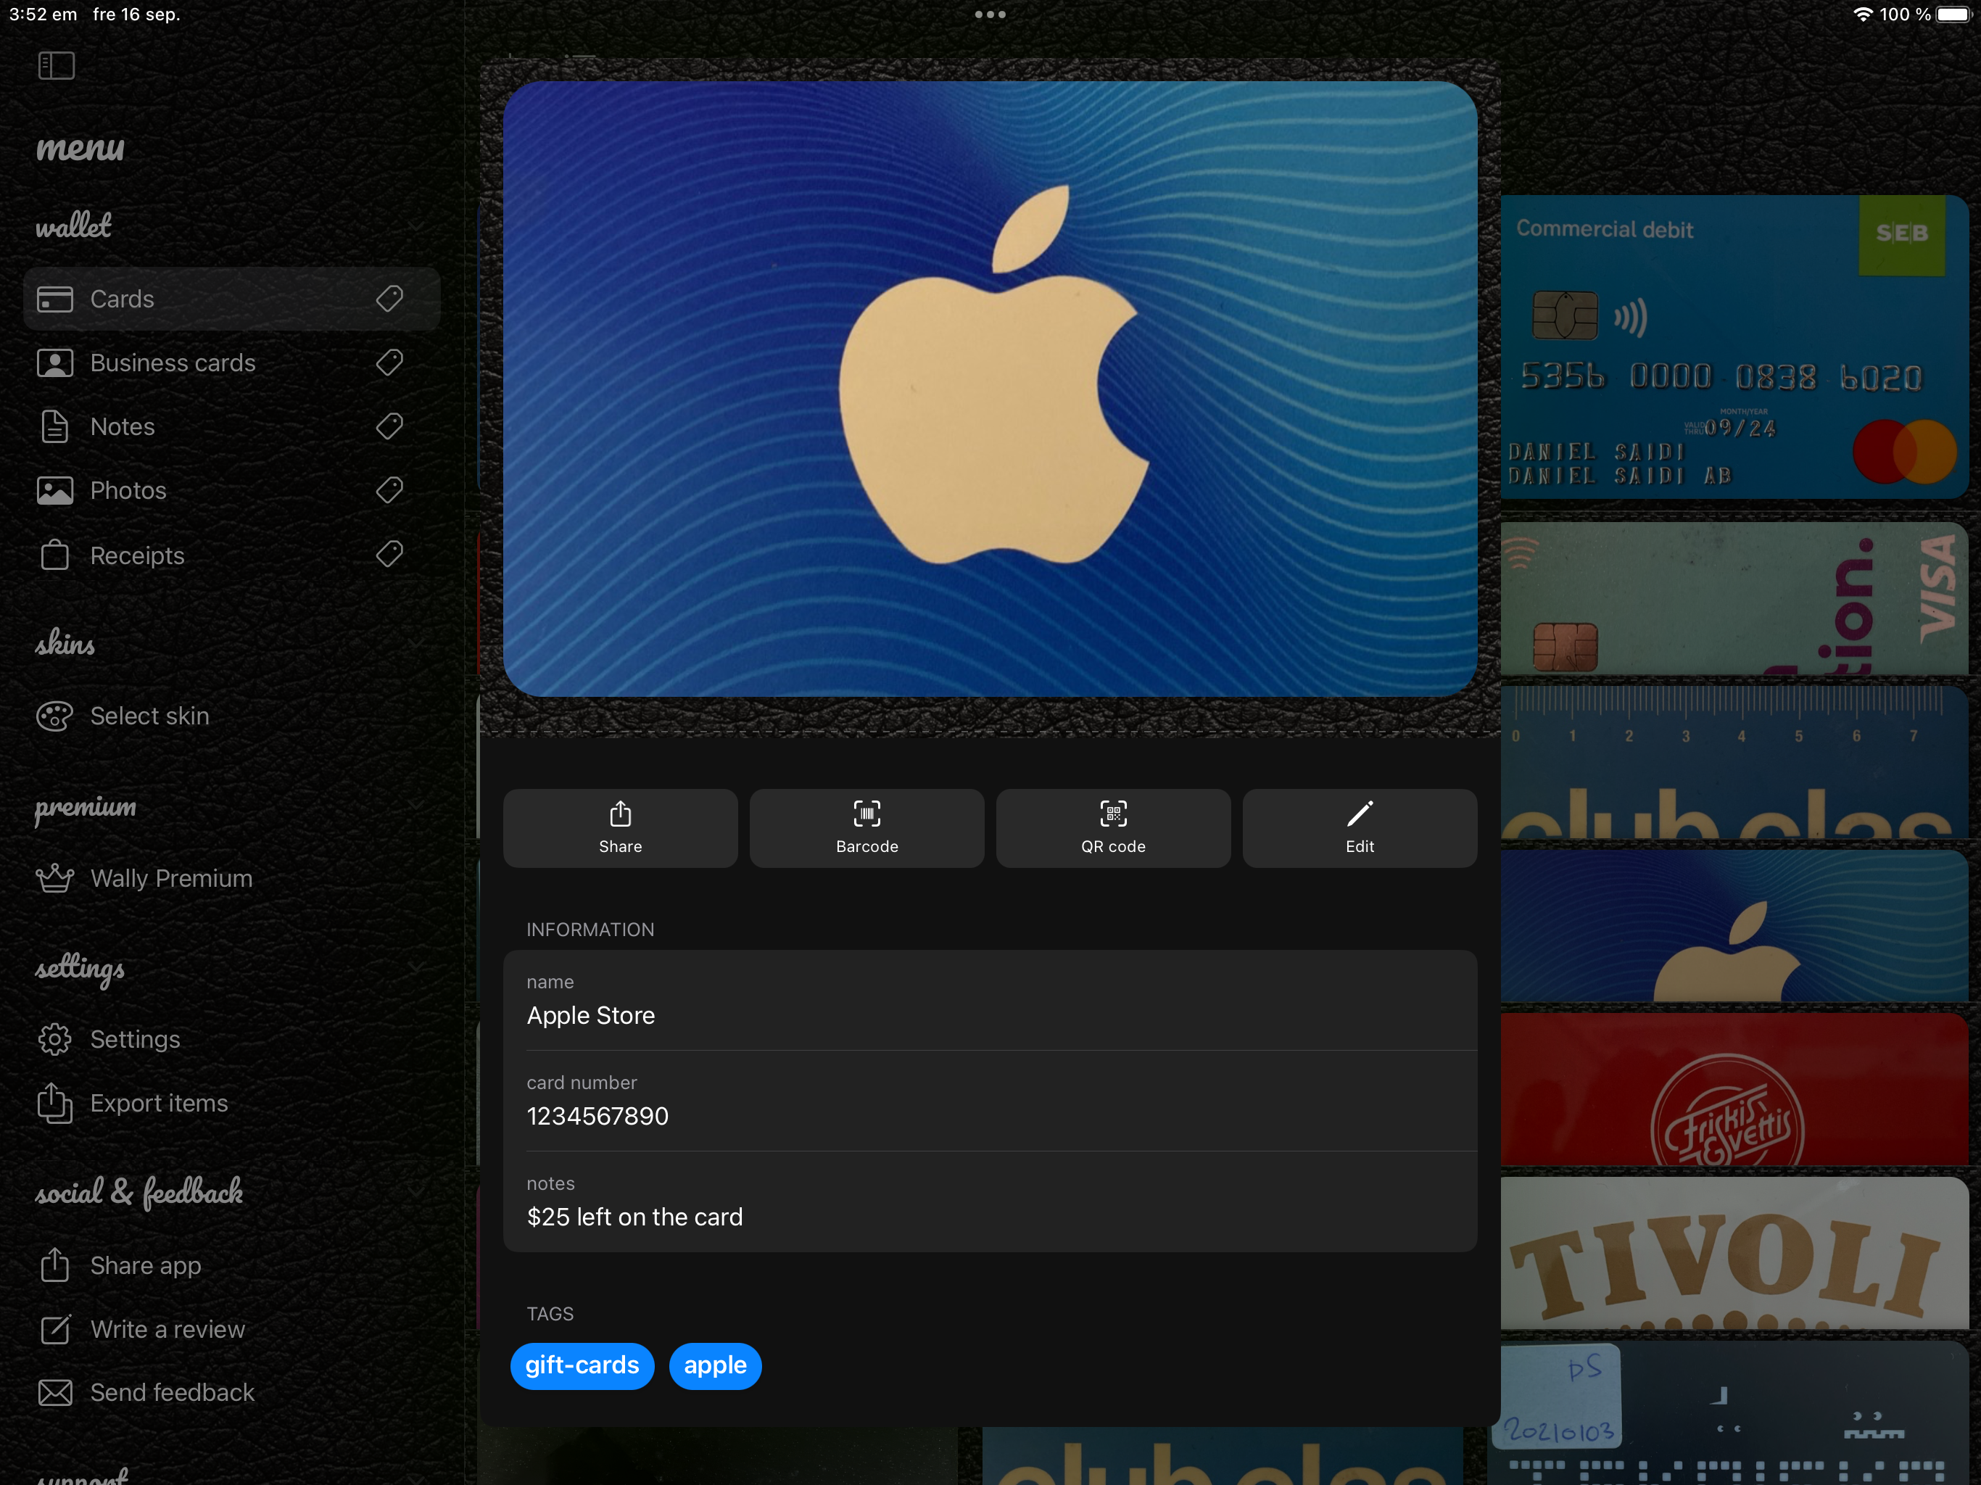This screenshot has width=1981, height=1485.
Task: Tap the battery status icon
Action: 1955,15
